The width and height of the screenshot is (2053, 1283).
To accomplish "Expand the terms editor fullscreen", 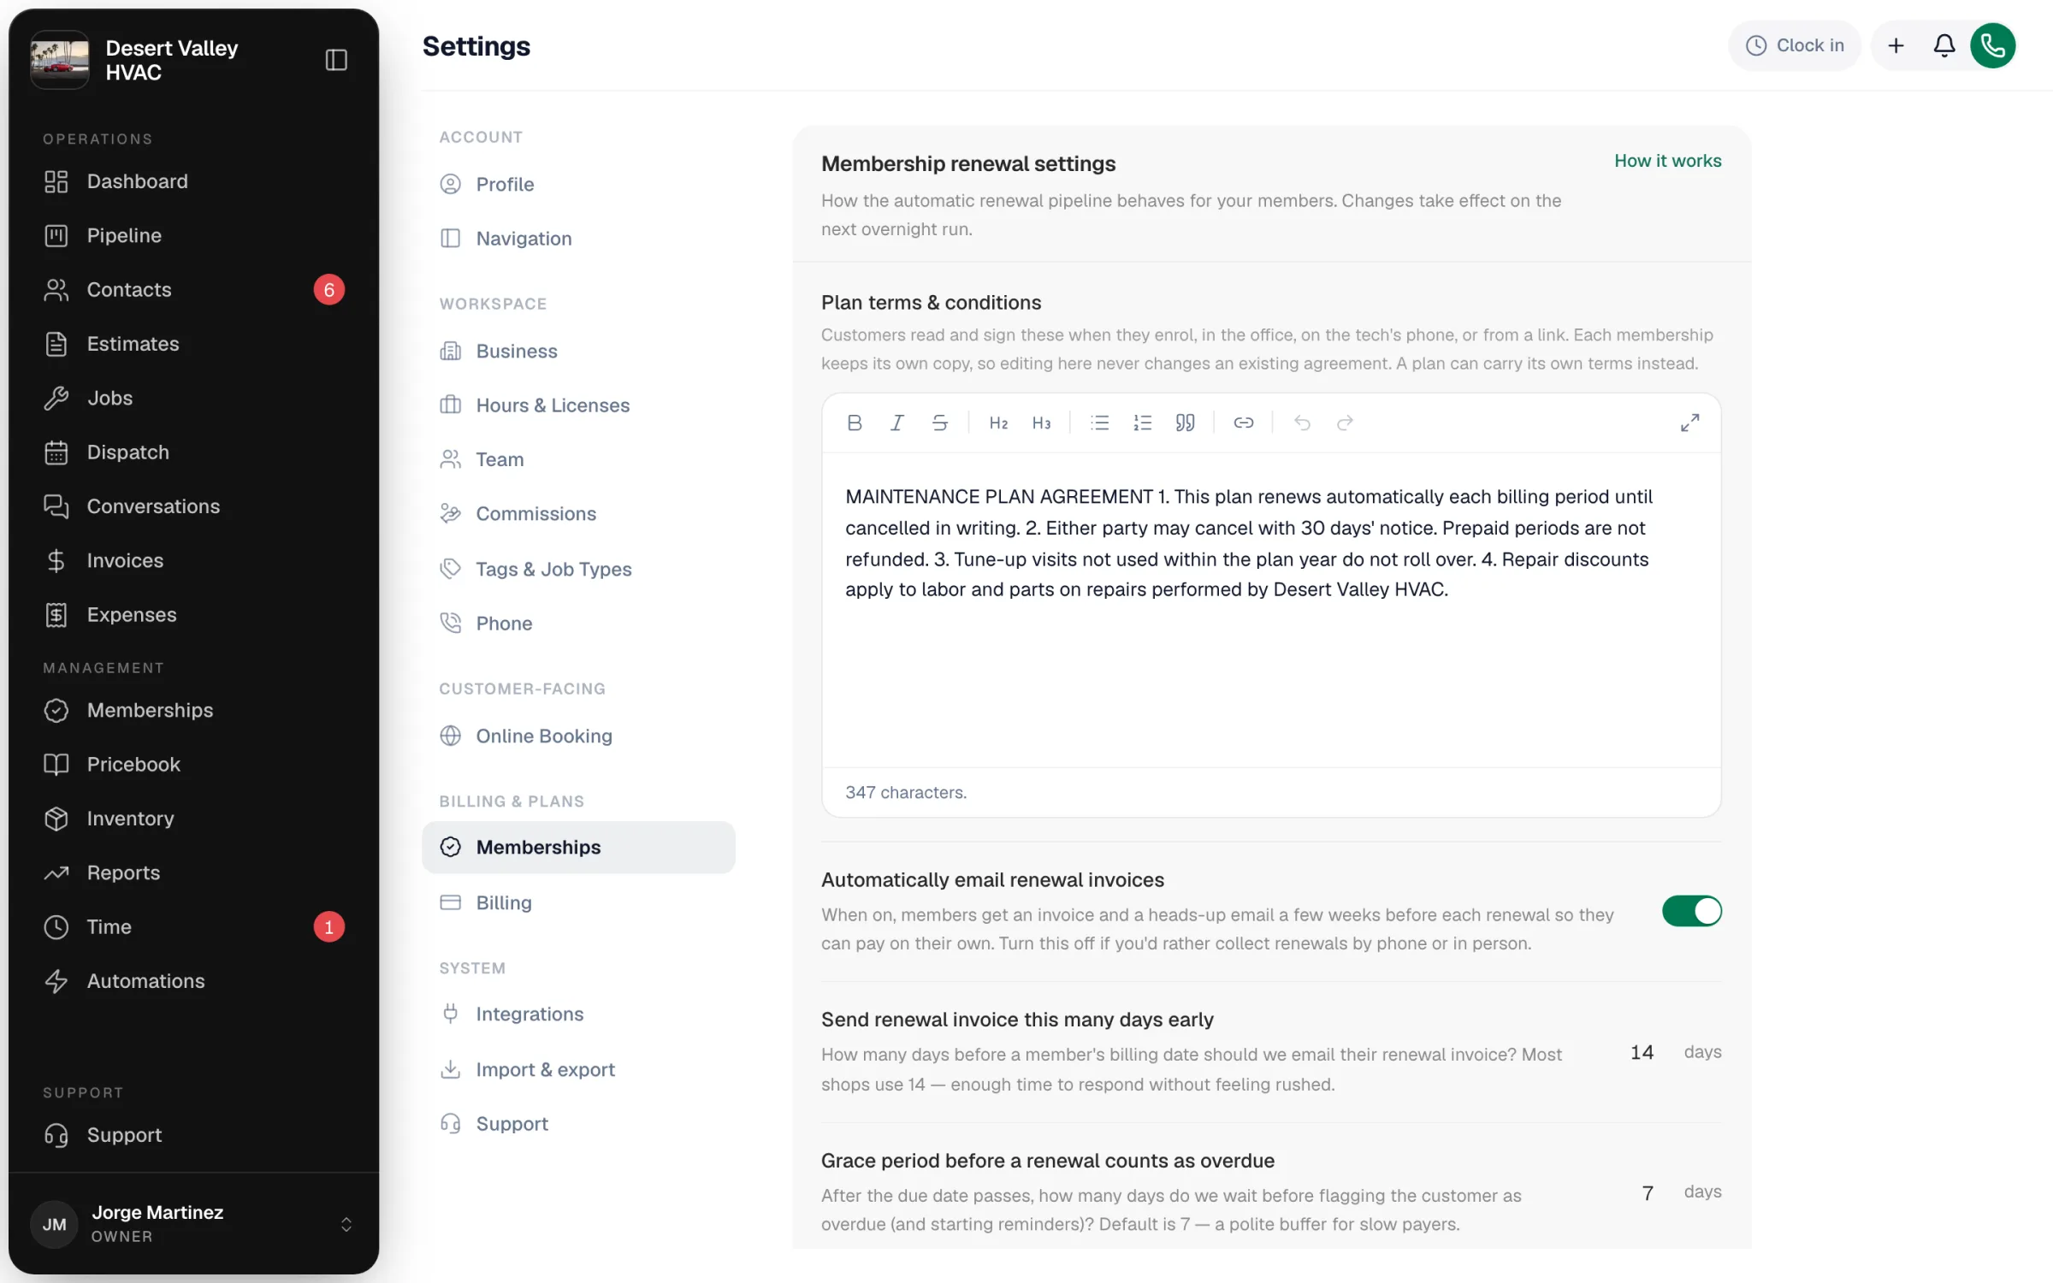I will coord(1689,423).
